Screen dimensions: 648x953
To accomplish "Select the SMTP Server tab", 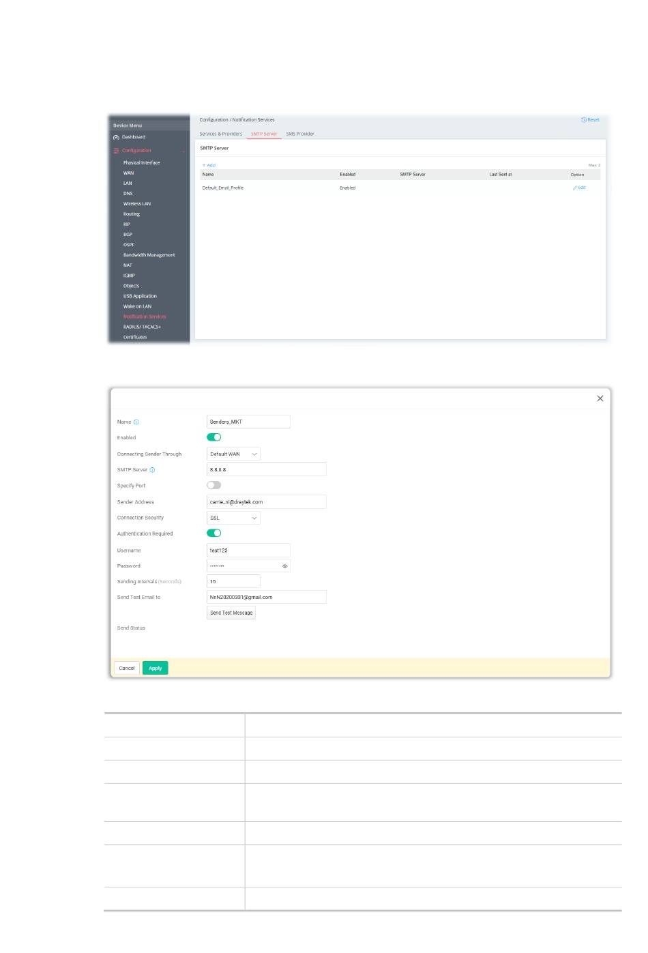I will pos(264,134).
